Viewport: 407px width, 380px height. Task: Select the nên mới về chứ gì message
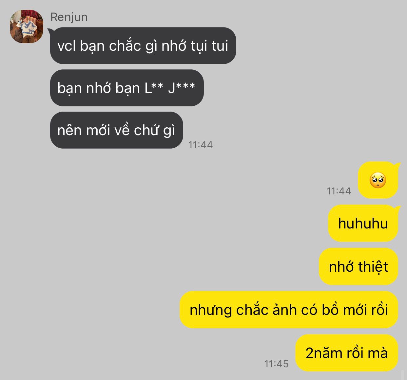point(116,130)
